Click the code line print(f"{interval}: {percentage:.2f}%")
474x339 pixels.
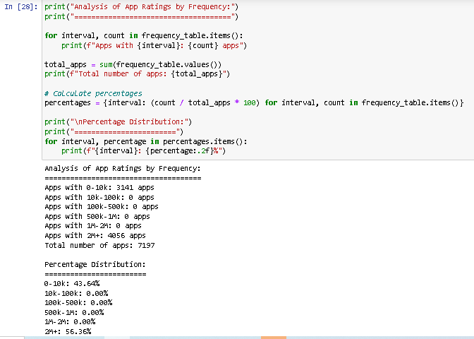point(144,150)
